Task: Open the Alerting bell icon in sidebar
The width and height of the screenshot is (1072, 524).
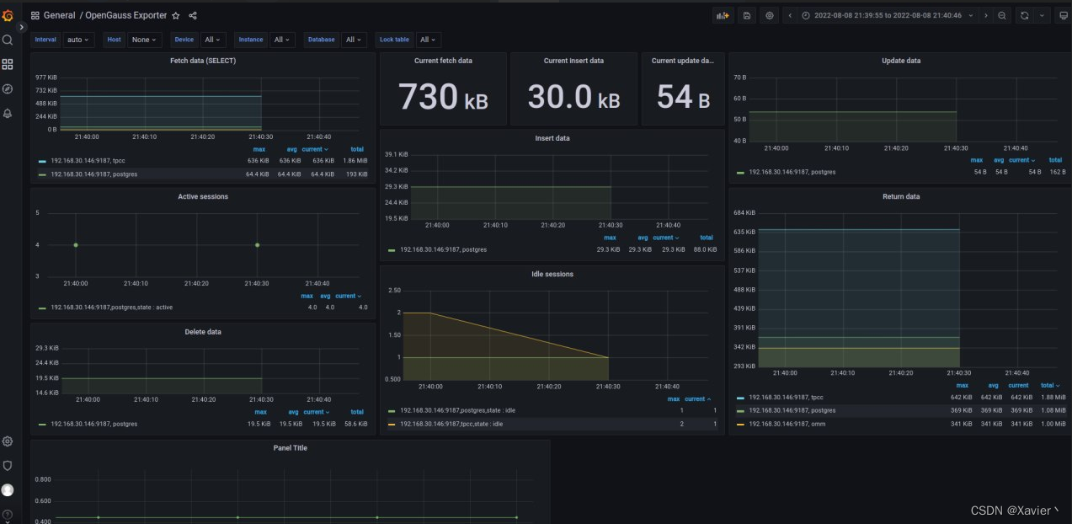Action: click(8, 114)
